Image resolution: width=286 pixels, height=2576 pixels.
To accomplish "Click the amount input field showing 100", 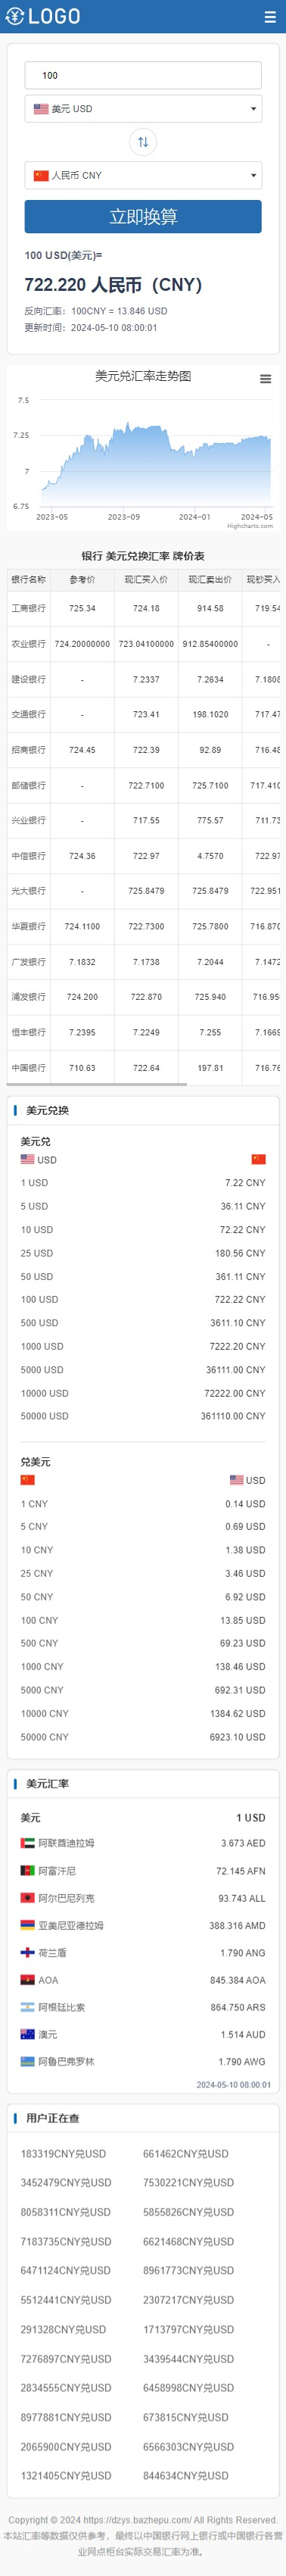I will click(x=143, y=75).
